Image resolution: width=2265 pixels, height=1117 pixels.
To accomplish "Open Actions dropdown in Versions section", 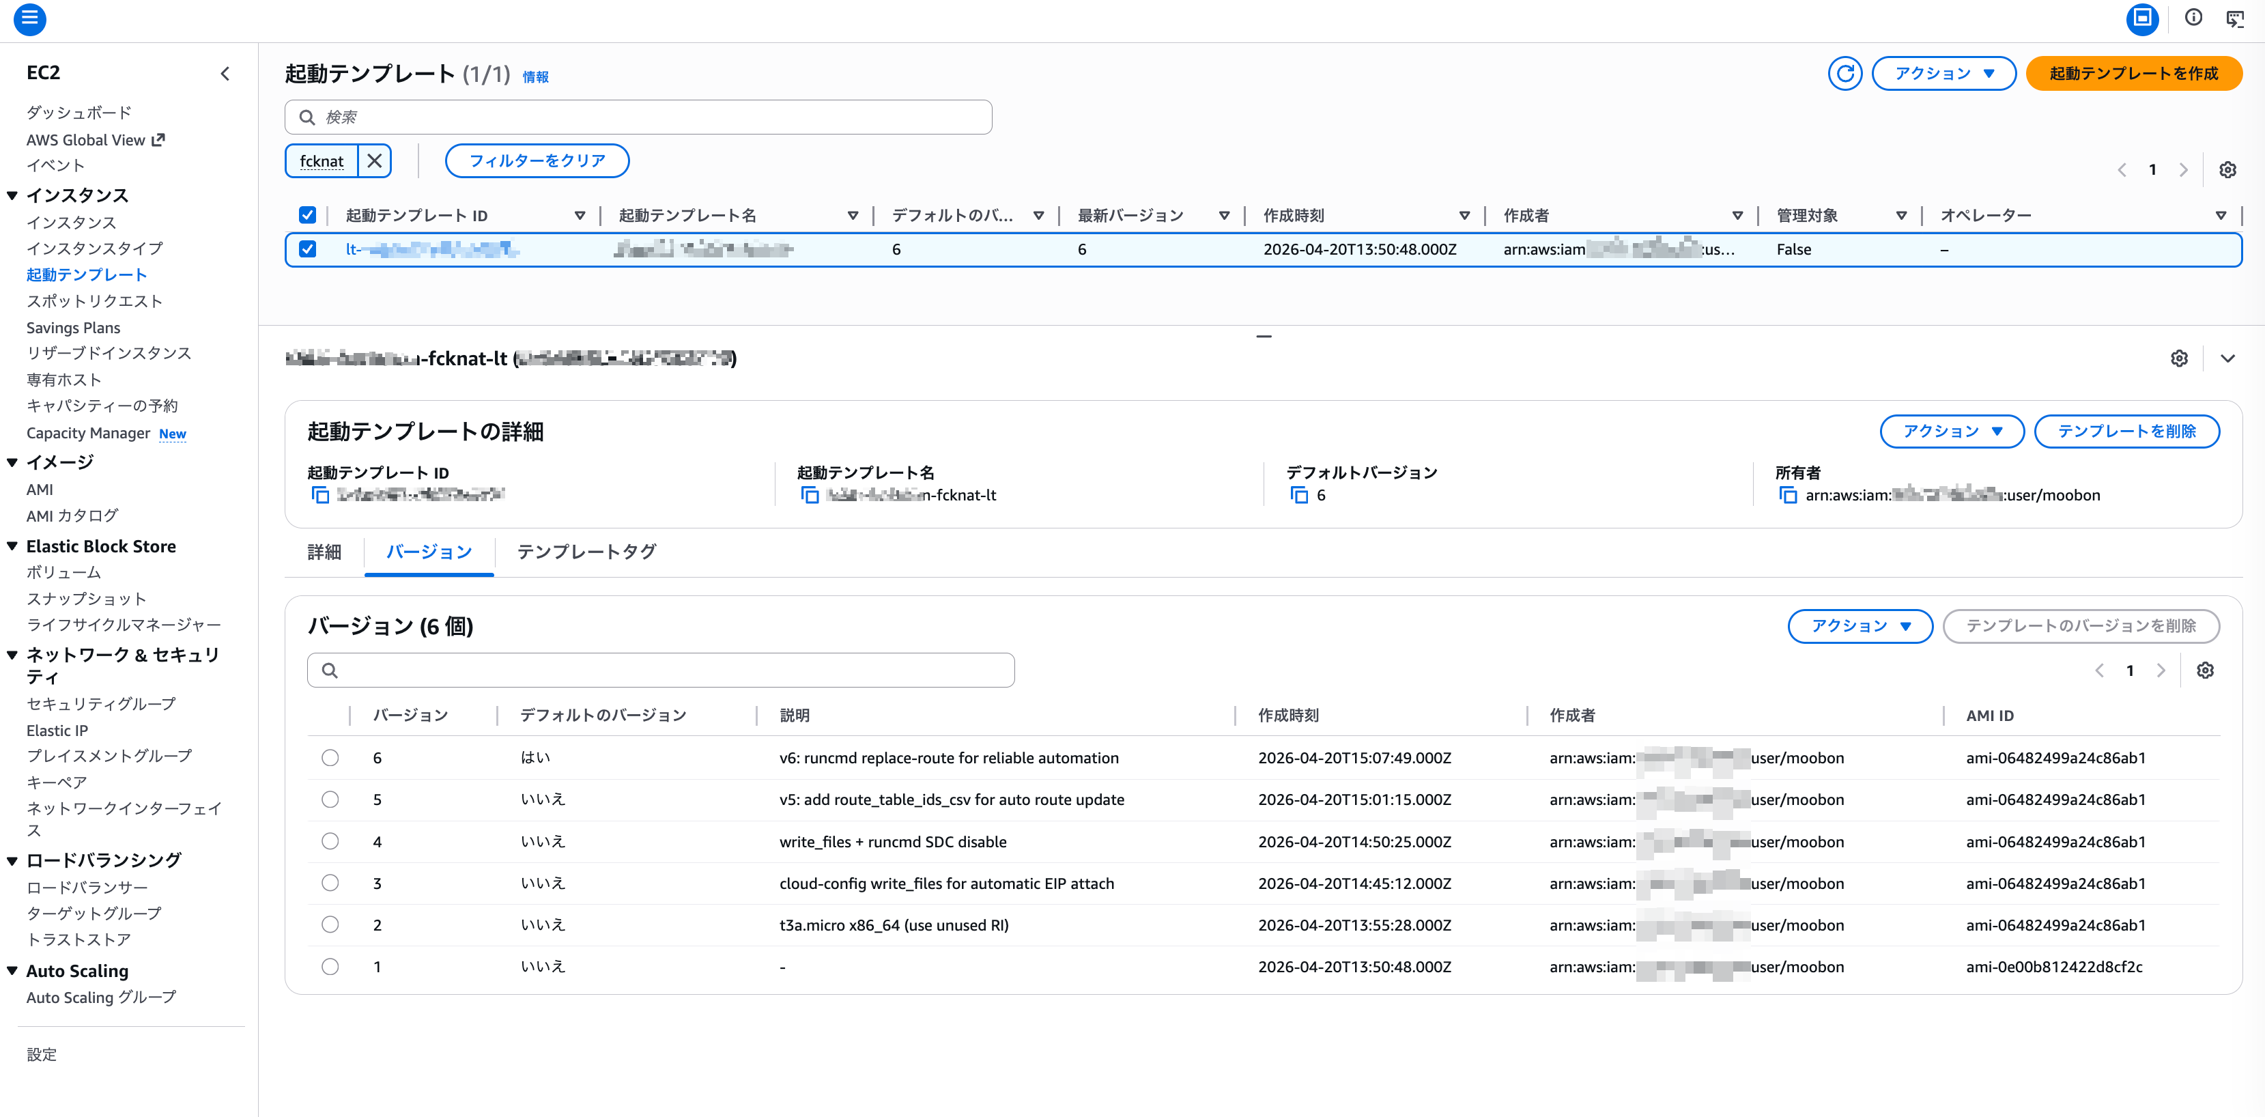I will (1860, 626).
